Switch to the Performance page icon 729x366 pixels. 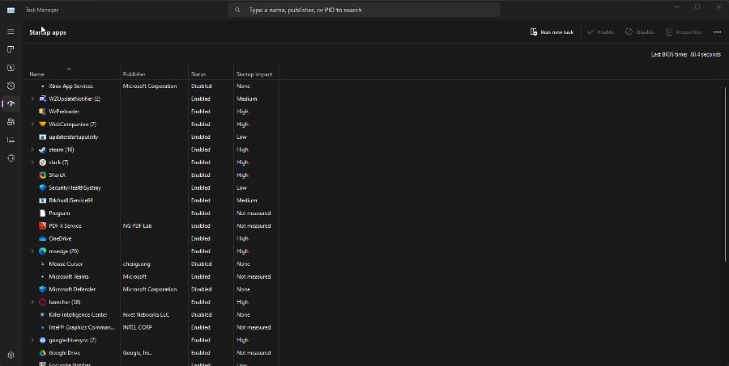(x=11, y=68)
